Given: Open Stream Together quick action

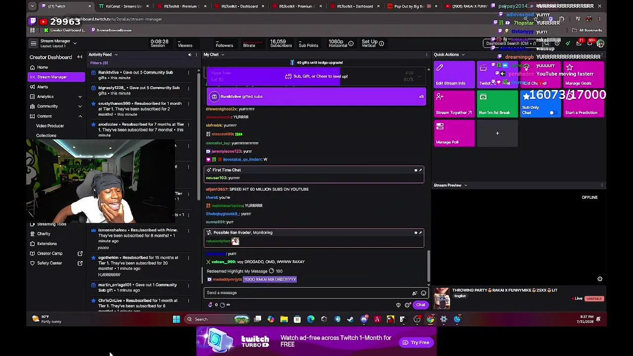Looking at the screenshot, I should coord(454,103).
